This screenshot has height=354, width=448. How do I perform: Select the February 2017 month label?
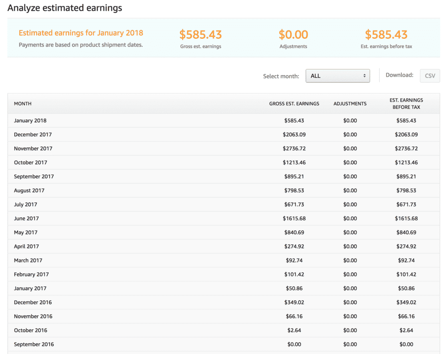[31, 274]
